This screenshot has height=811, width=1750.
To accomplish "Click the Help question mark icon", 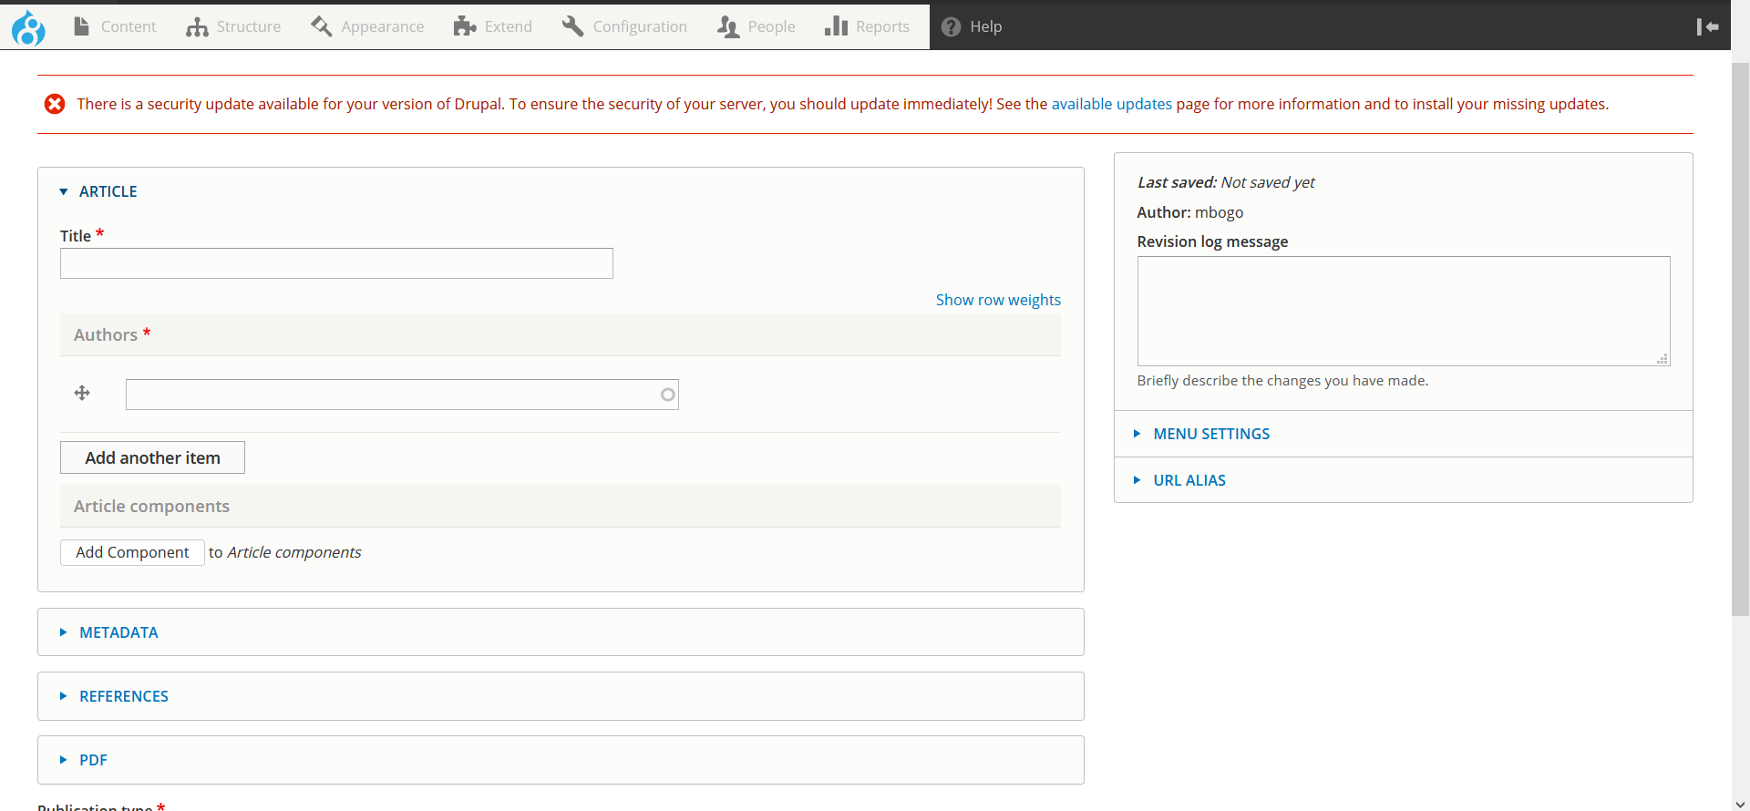I will (951, 26).
